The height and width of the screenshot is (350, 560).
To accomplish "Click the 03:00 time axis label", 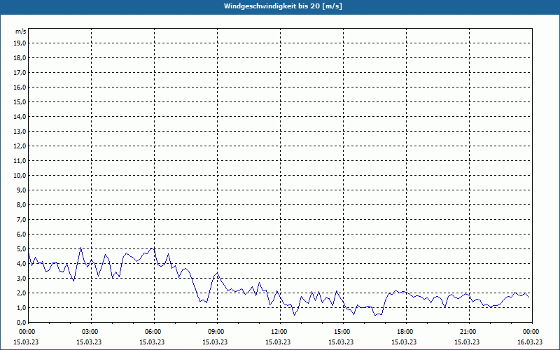I will pyautogui.click(x=91, y=332).
